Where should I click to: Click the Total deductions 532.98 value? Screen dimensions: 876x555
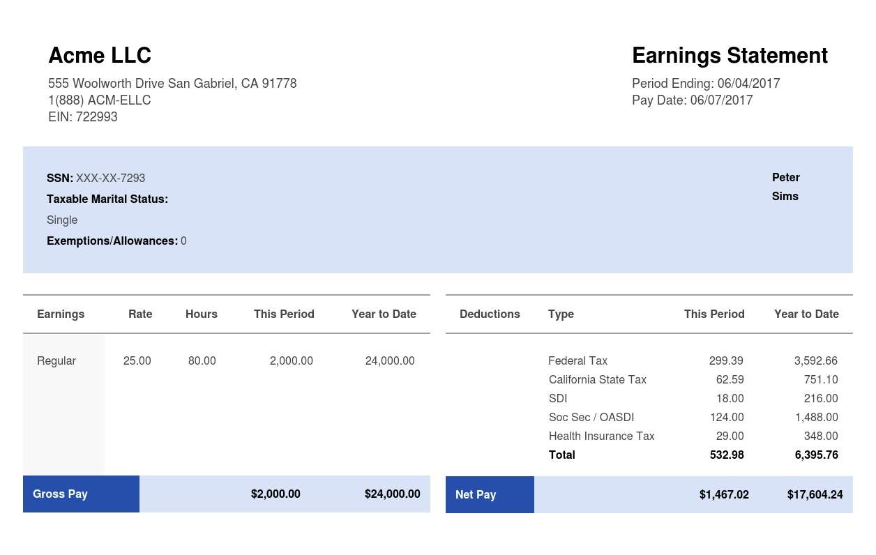(726, 455)
